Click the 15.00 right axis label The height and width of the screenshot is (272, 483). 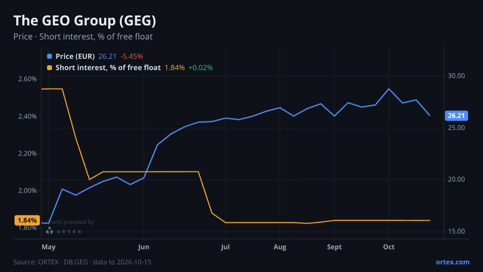(x=456, y=231)
